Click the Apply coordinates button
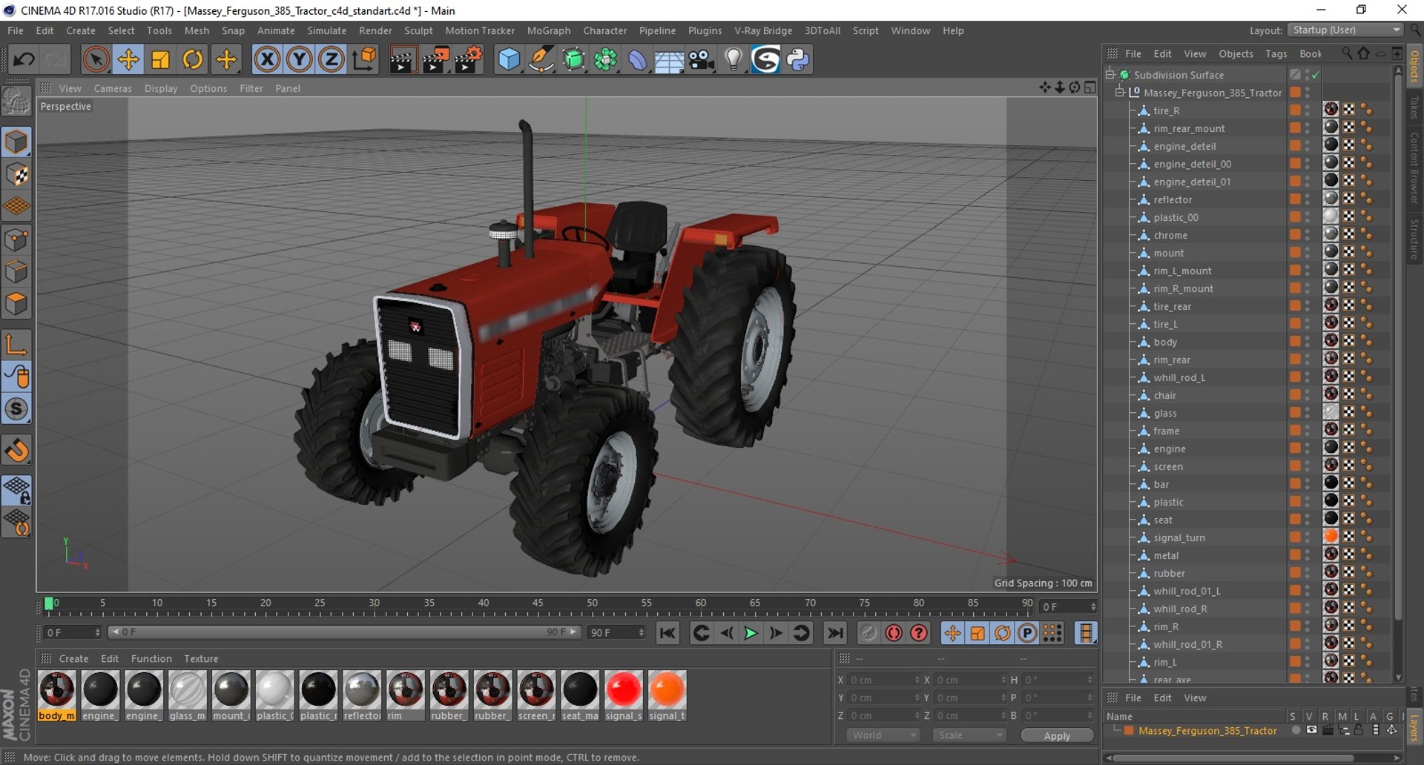1424x765 pixels. pyautogui.click(x=1057, y=735)
